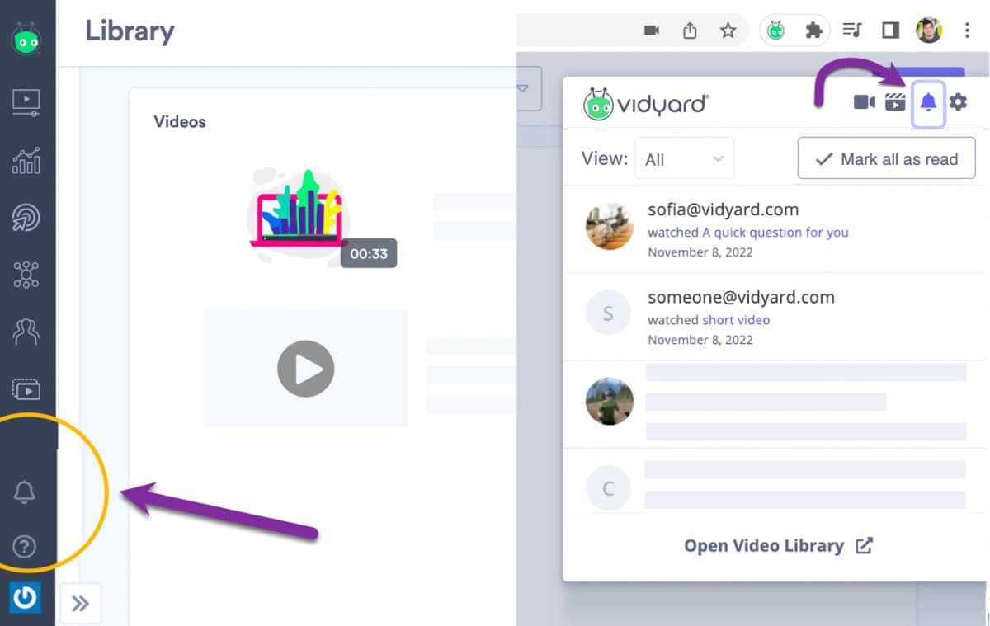Screen dimensions: 990x626
Task: Click the Videos section heading
Action: [x=180, y=122]
